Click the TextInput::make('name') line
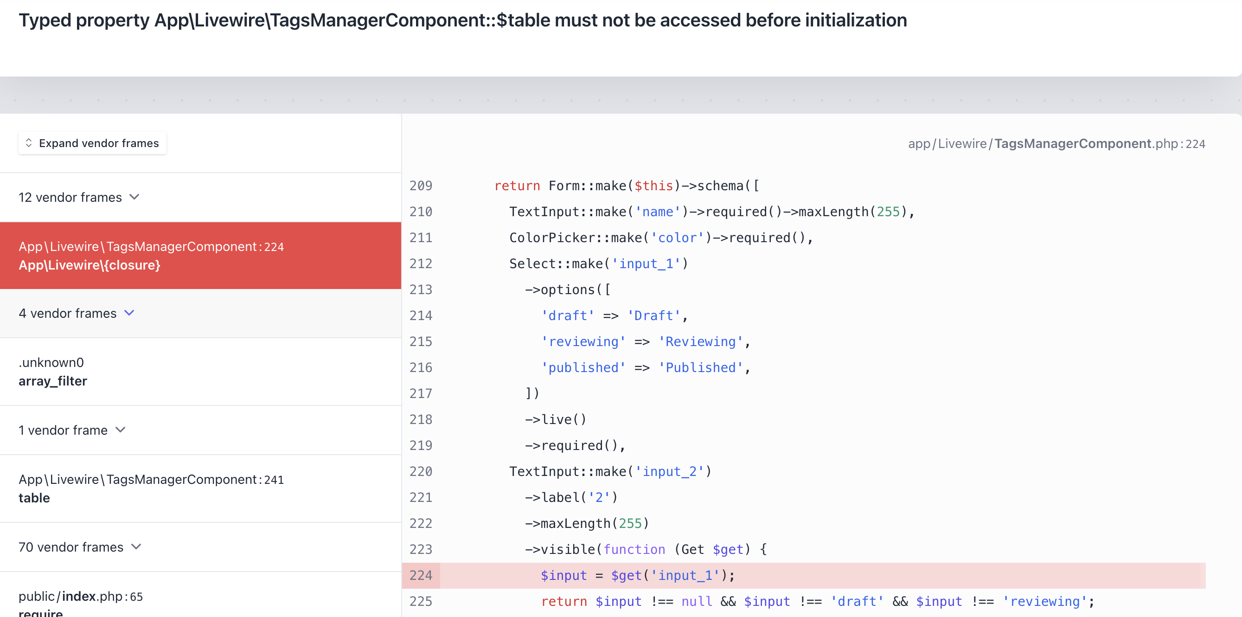The height and width of the screenshot is (617, 1242). tap(711, 212)
